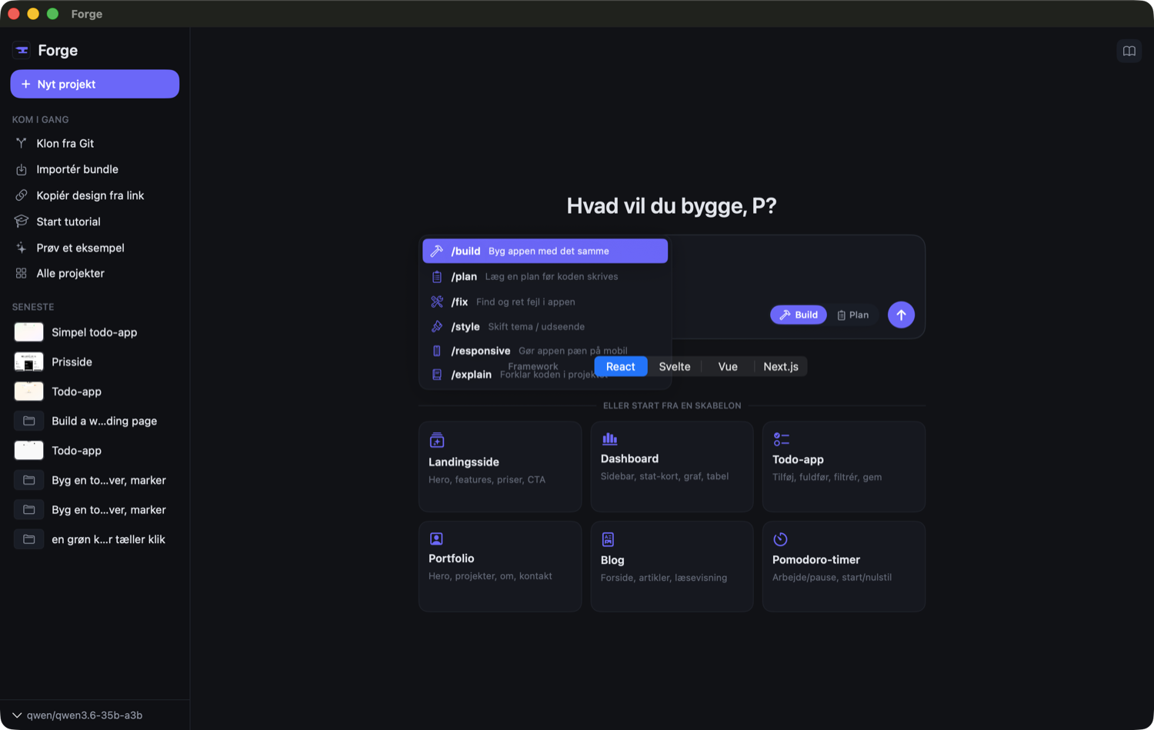Image resolution: width=1154 pixels, height=730 pixels.
Task: Click the Landingsside template icon
Action: pos(437,440)
